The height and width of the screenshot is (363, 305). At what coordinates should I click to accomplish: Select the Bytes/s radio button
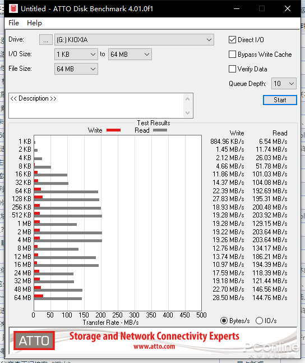pyautogui.click(x=224, y=321)
